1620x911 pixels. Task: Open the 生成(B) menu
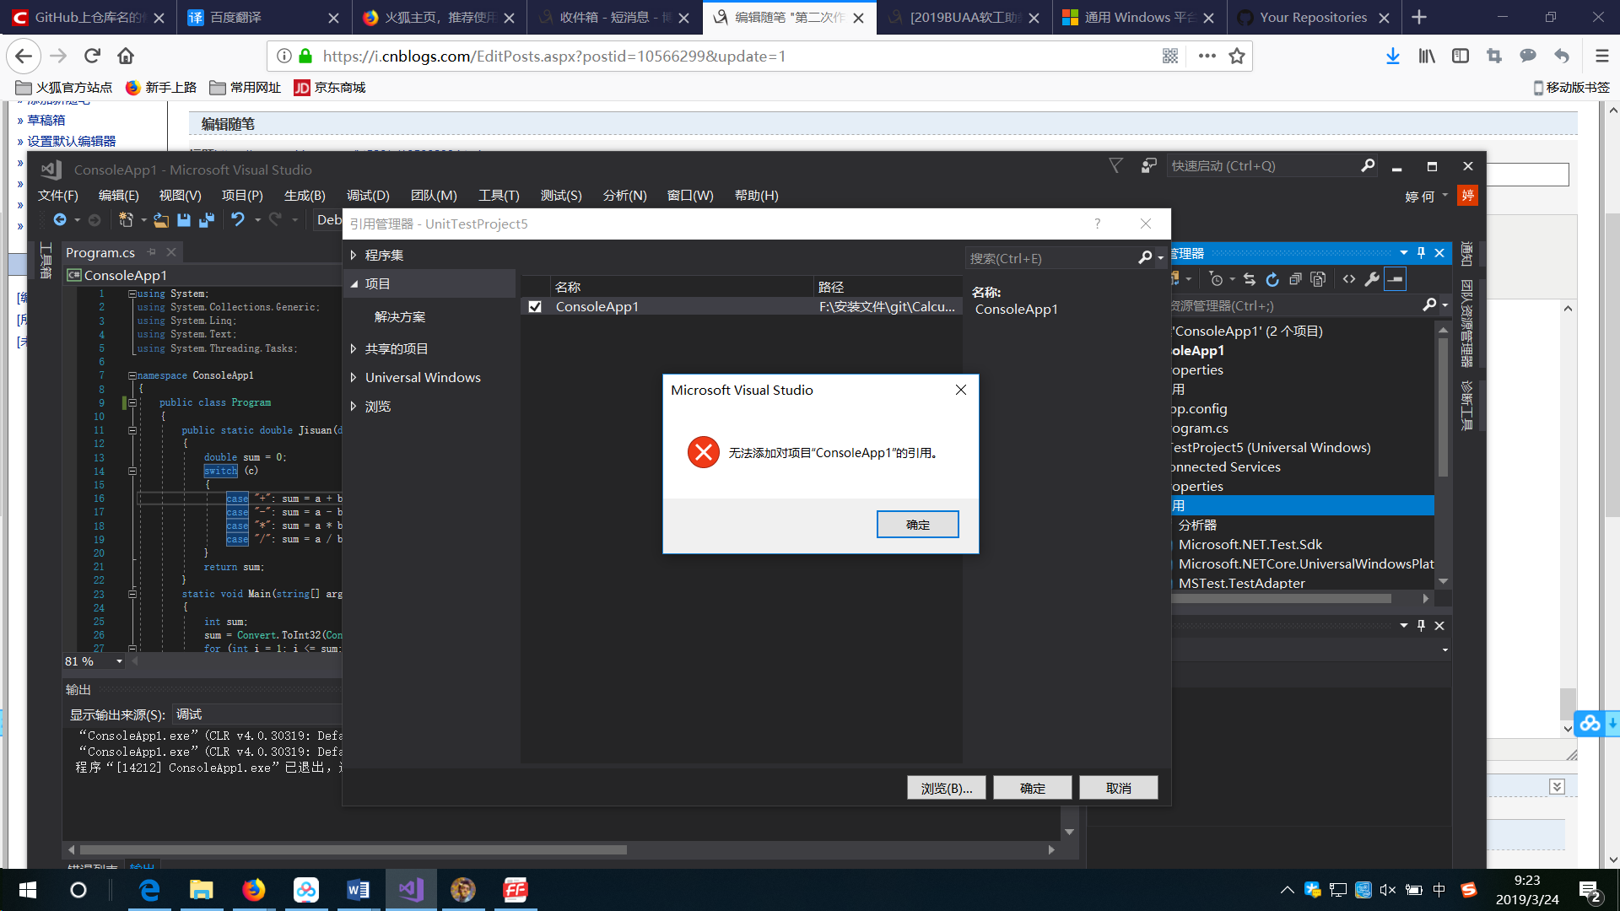pyautogui.click(x=305, y=196)
